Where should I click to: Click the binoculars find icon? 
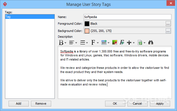click(x=151, y=42)
